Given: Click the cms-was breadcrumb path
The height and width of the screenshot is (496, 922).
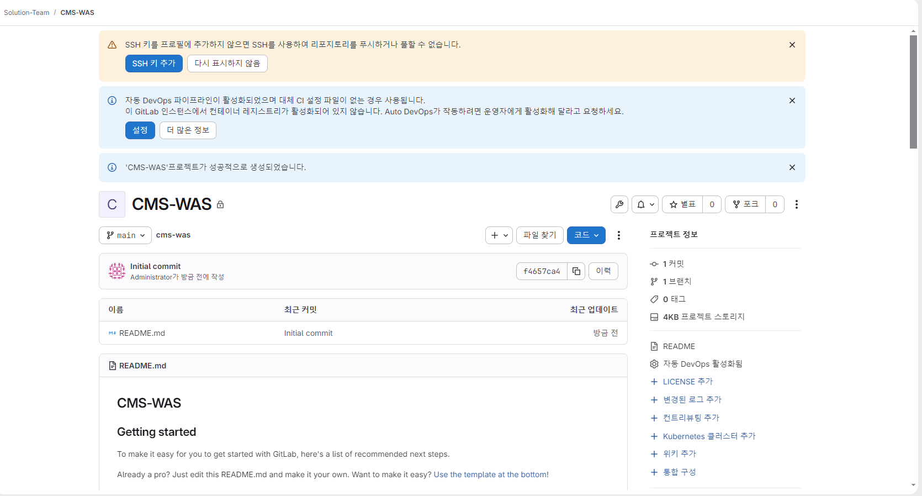Looking at the screenshot, I should click(x=173, y=235).
